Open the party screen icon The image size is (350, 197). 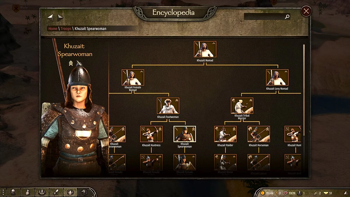click(42, 192)
